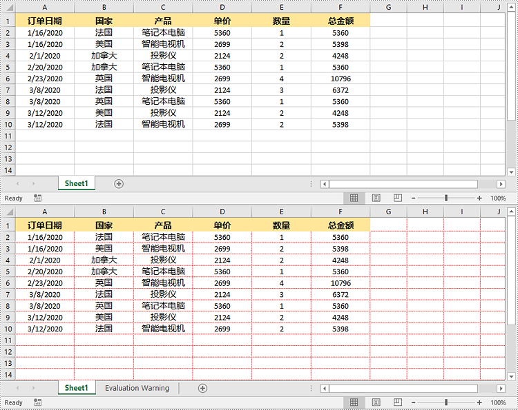The image size is (518, 410).
Task: Select row 12 header in bottom workbook
Action: pos(8,351)
